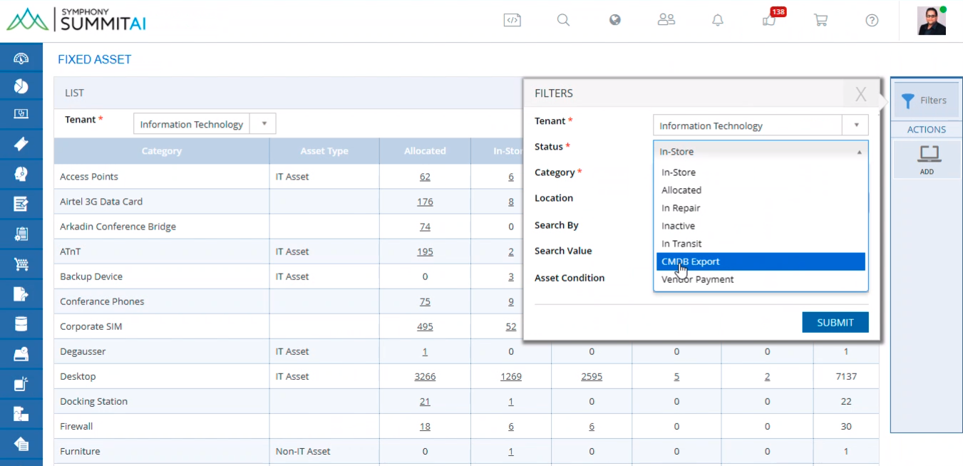Open the notifications bell
Image resolution: width=963 pixels, height=466 pixels.
(x=718, y=20)
